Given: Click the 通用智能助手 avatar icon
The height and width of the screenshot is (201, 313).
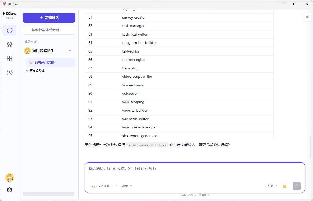Looking at the screenshot, I should pyautogui.click(x=27, y=51).
